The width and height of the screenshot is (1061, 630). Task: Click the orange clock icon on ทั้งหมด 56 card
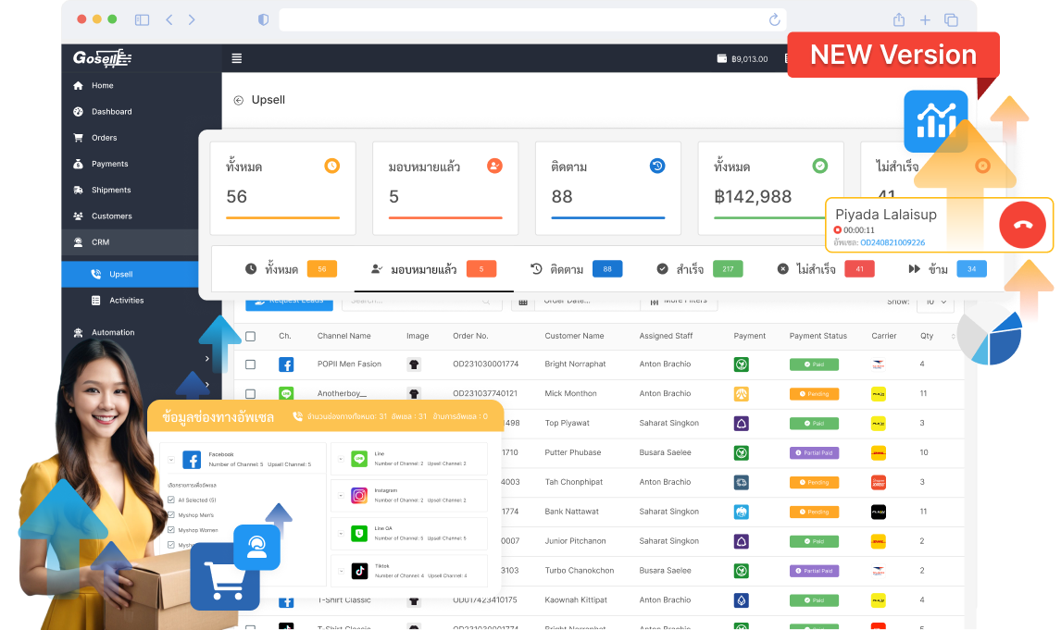click(331, 166)
